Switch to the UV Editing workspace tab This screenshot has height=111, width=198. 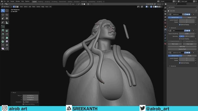(x=54, y=2)
